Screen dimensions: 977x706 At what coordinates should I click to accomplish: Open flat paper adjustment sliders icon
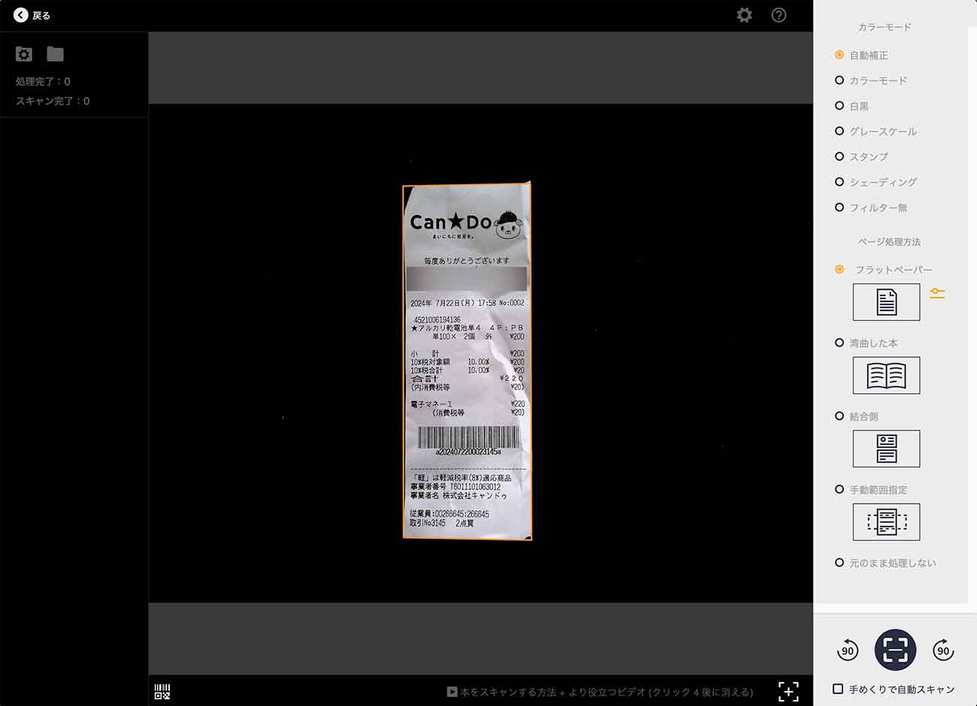pyautogui.click(x=937, y=293)
